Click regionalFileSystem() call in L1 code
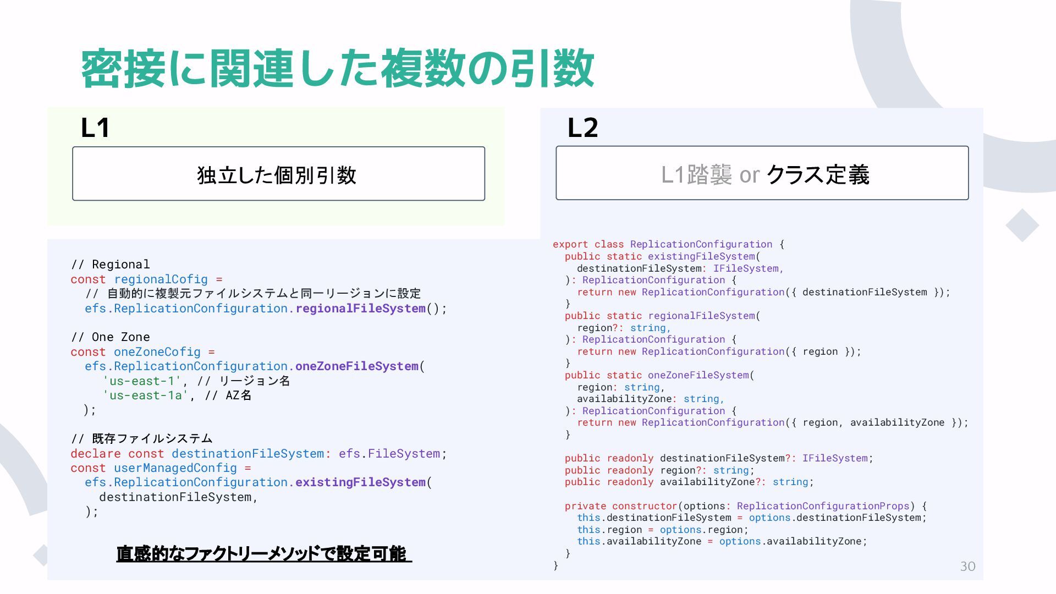 pos(371,309)
